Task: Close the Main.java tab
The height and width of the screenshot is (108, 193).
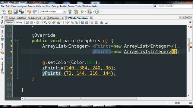Action: (x=63, y=18)
